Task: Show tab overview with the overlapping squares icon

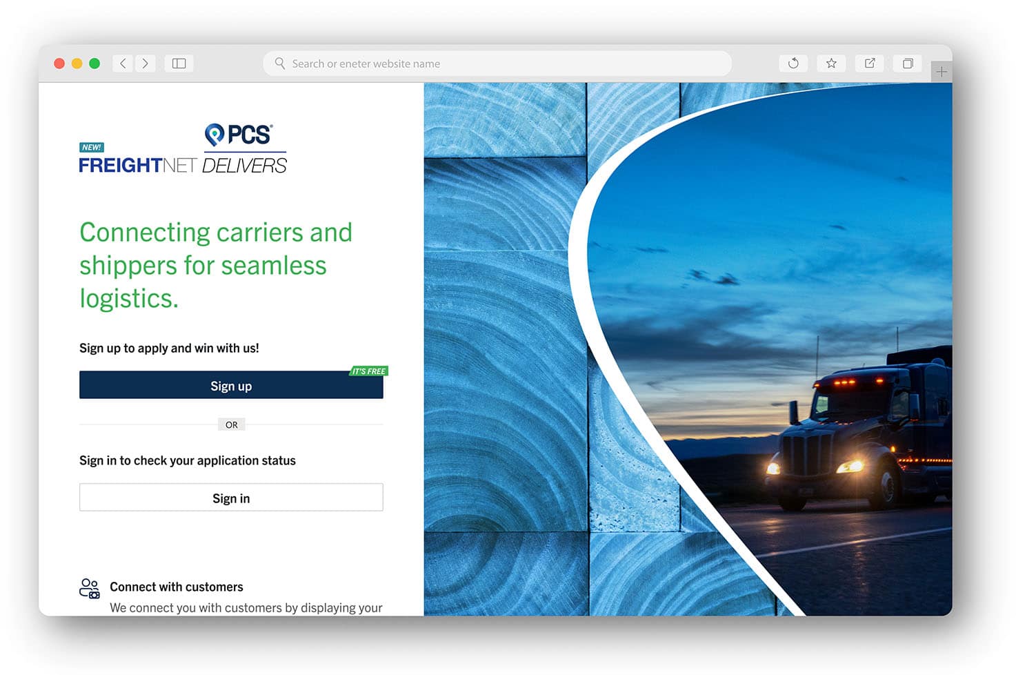Action: (x=908, y=63)
